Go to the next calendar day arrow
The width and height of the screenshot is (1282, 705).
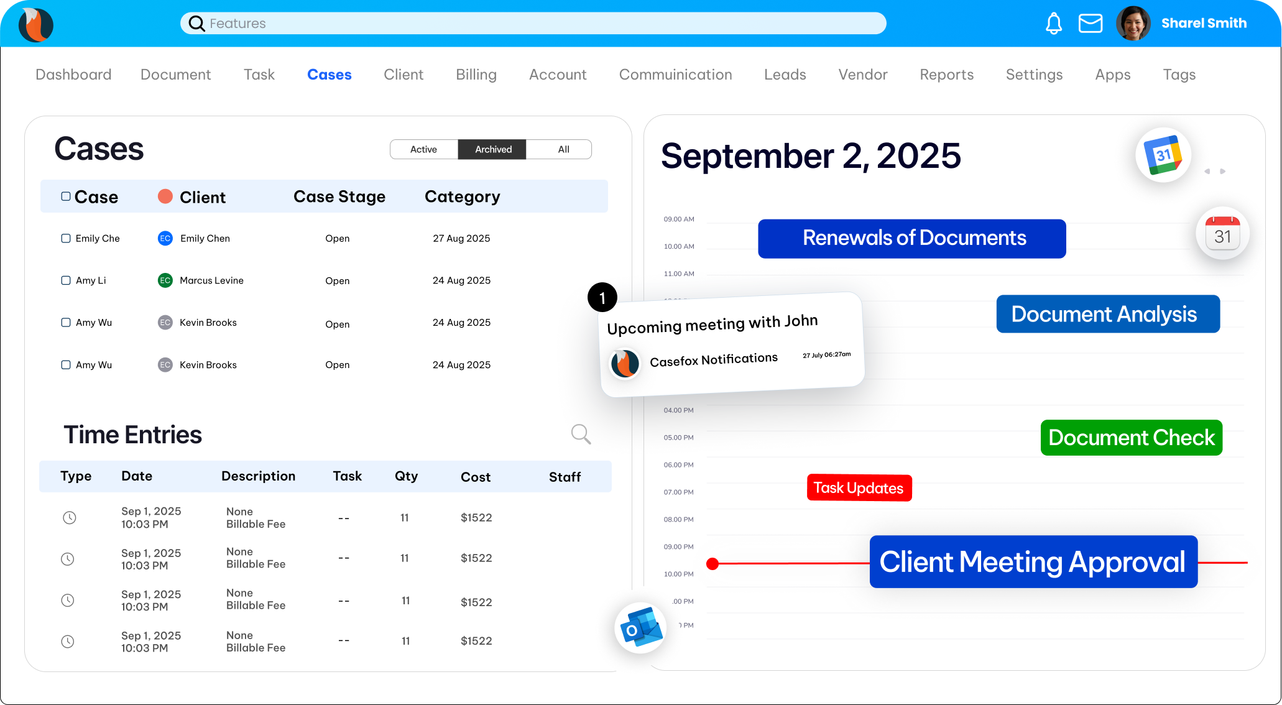[1223, 171]
